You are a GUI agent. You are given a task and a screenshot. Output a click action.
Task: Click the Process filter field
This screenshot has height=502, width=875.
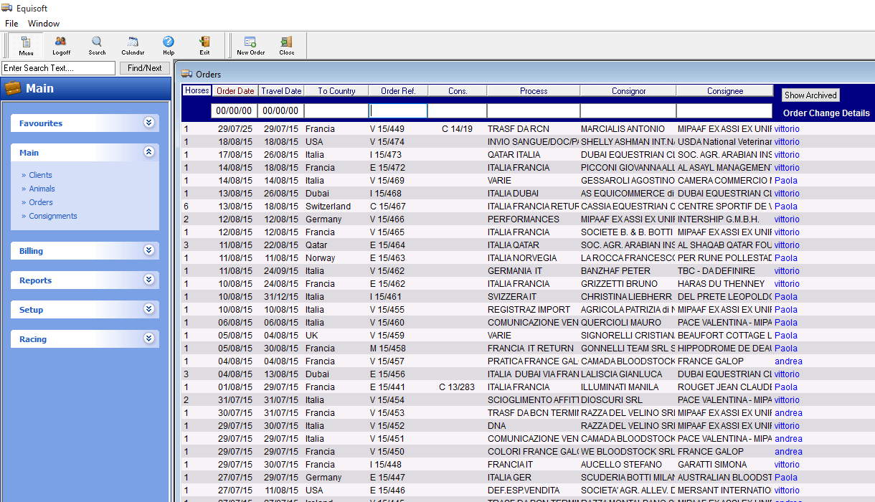(534, 110)
